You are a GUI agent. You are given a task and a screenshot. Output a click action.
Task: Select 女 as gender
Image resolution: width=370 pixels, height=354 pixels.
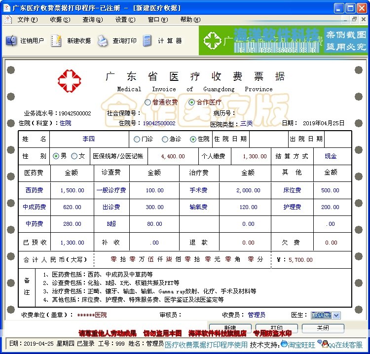coord(74,156)
